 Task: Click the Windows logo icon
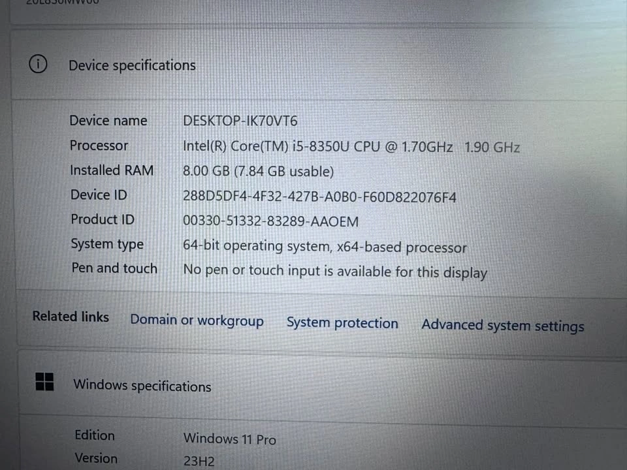click(44, 382)
